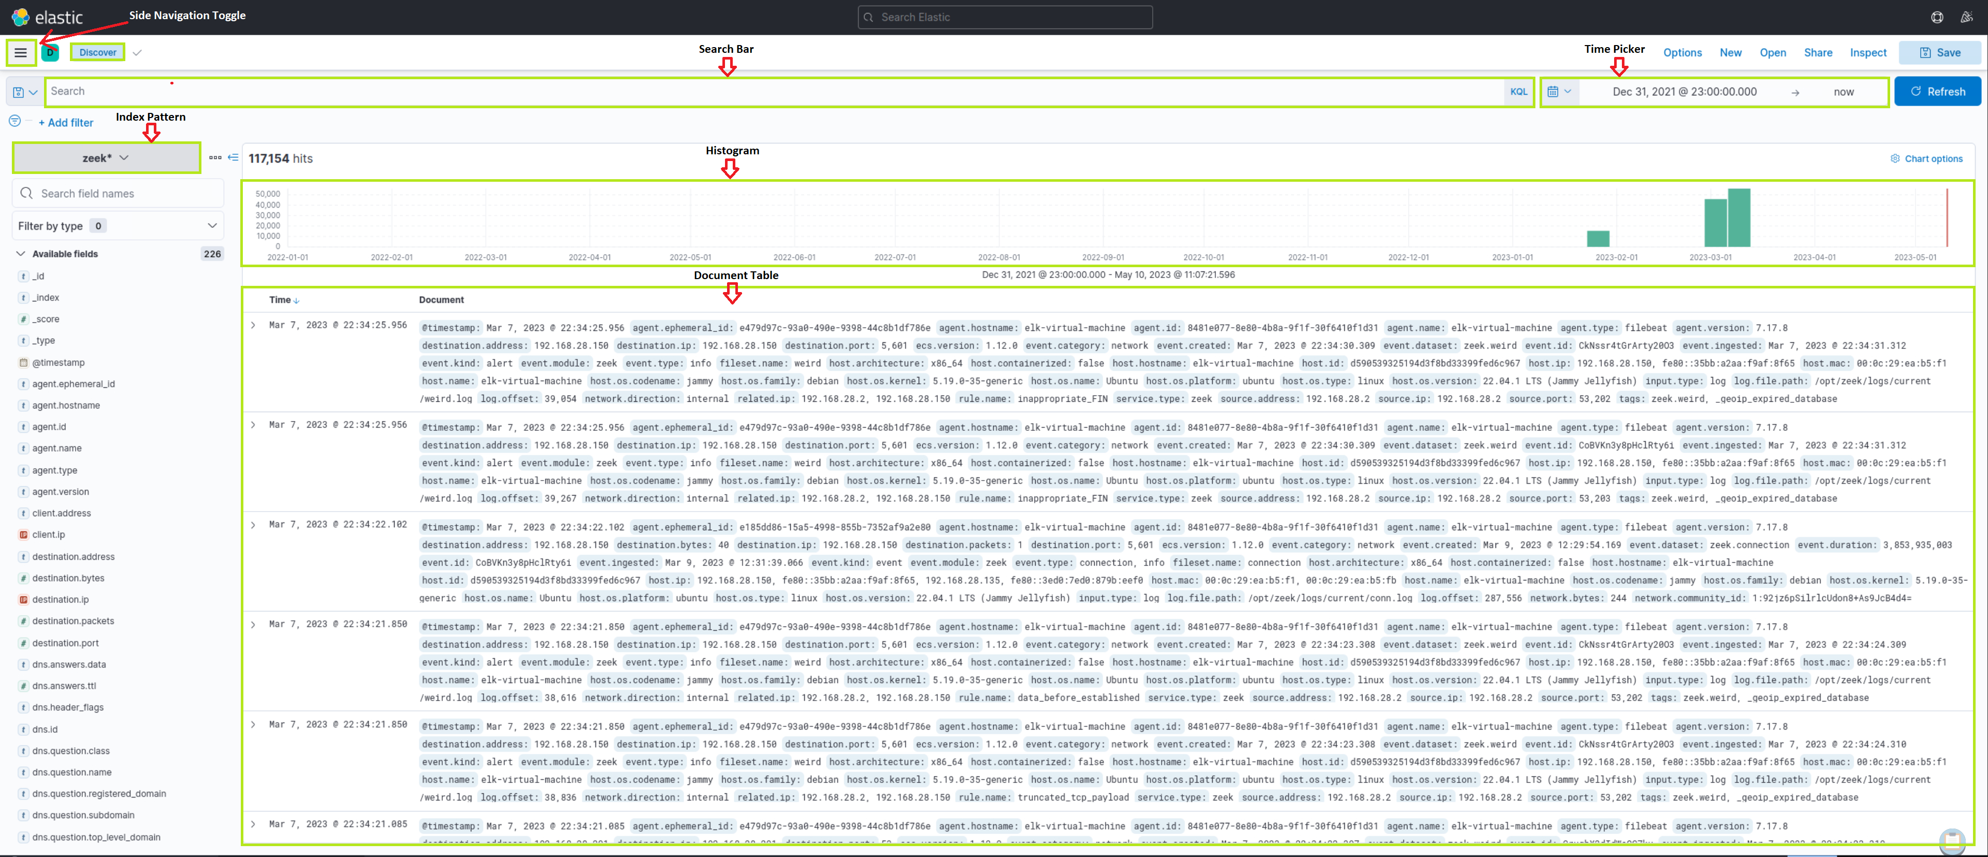Viewport: 1988px width, 857px height.
Task: Click the calendar icon in the time picker
Action: tap(1554, 91)
